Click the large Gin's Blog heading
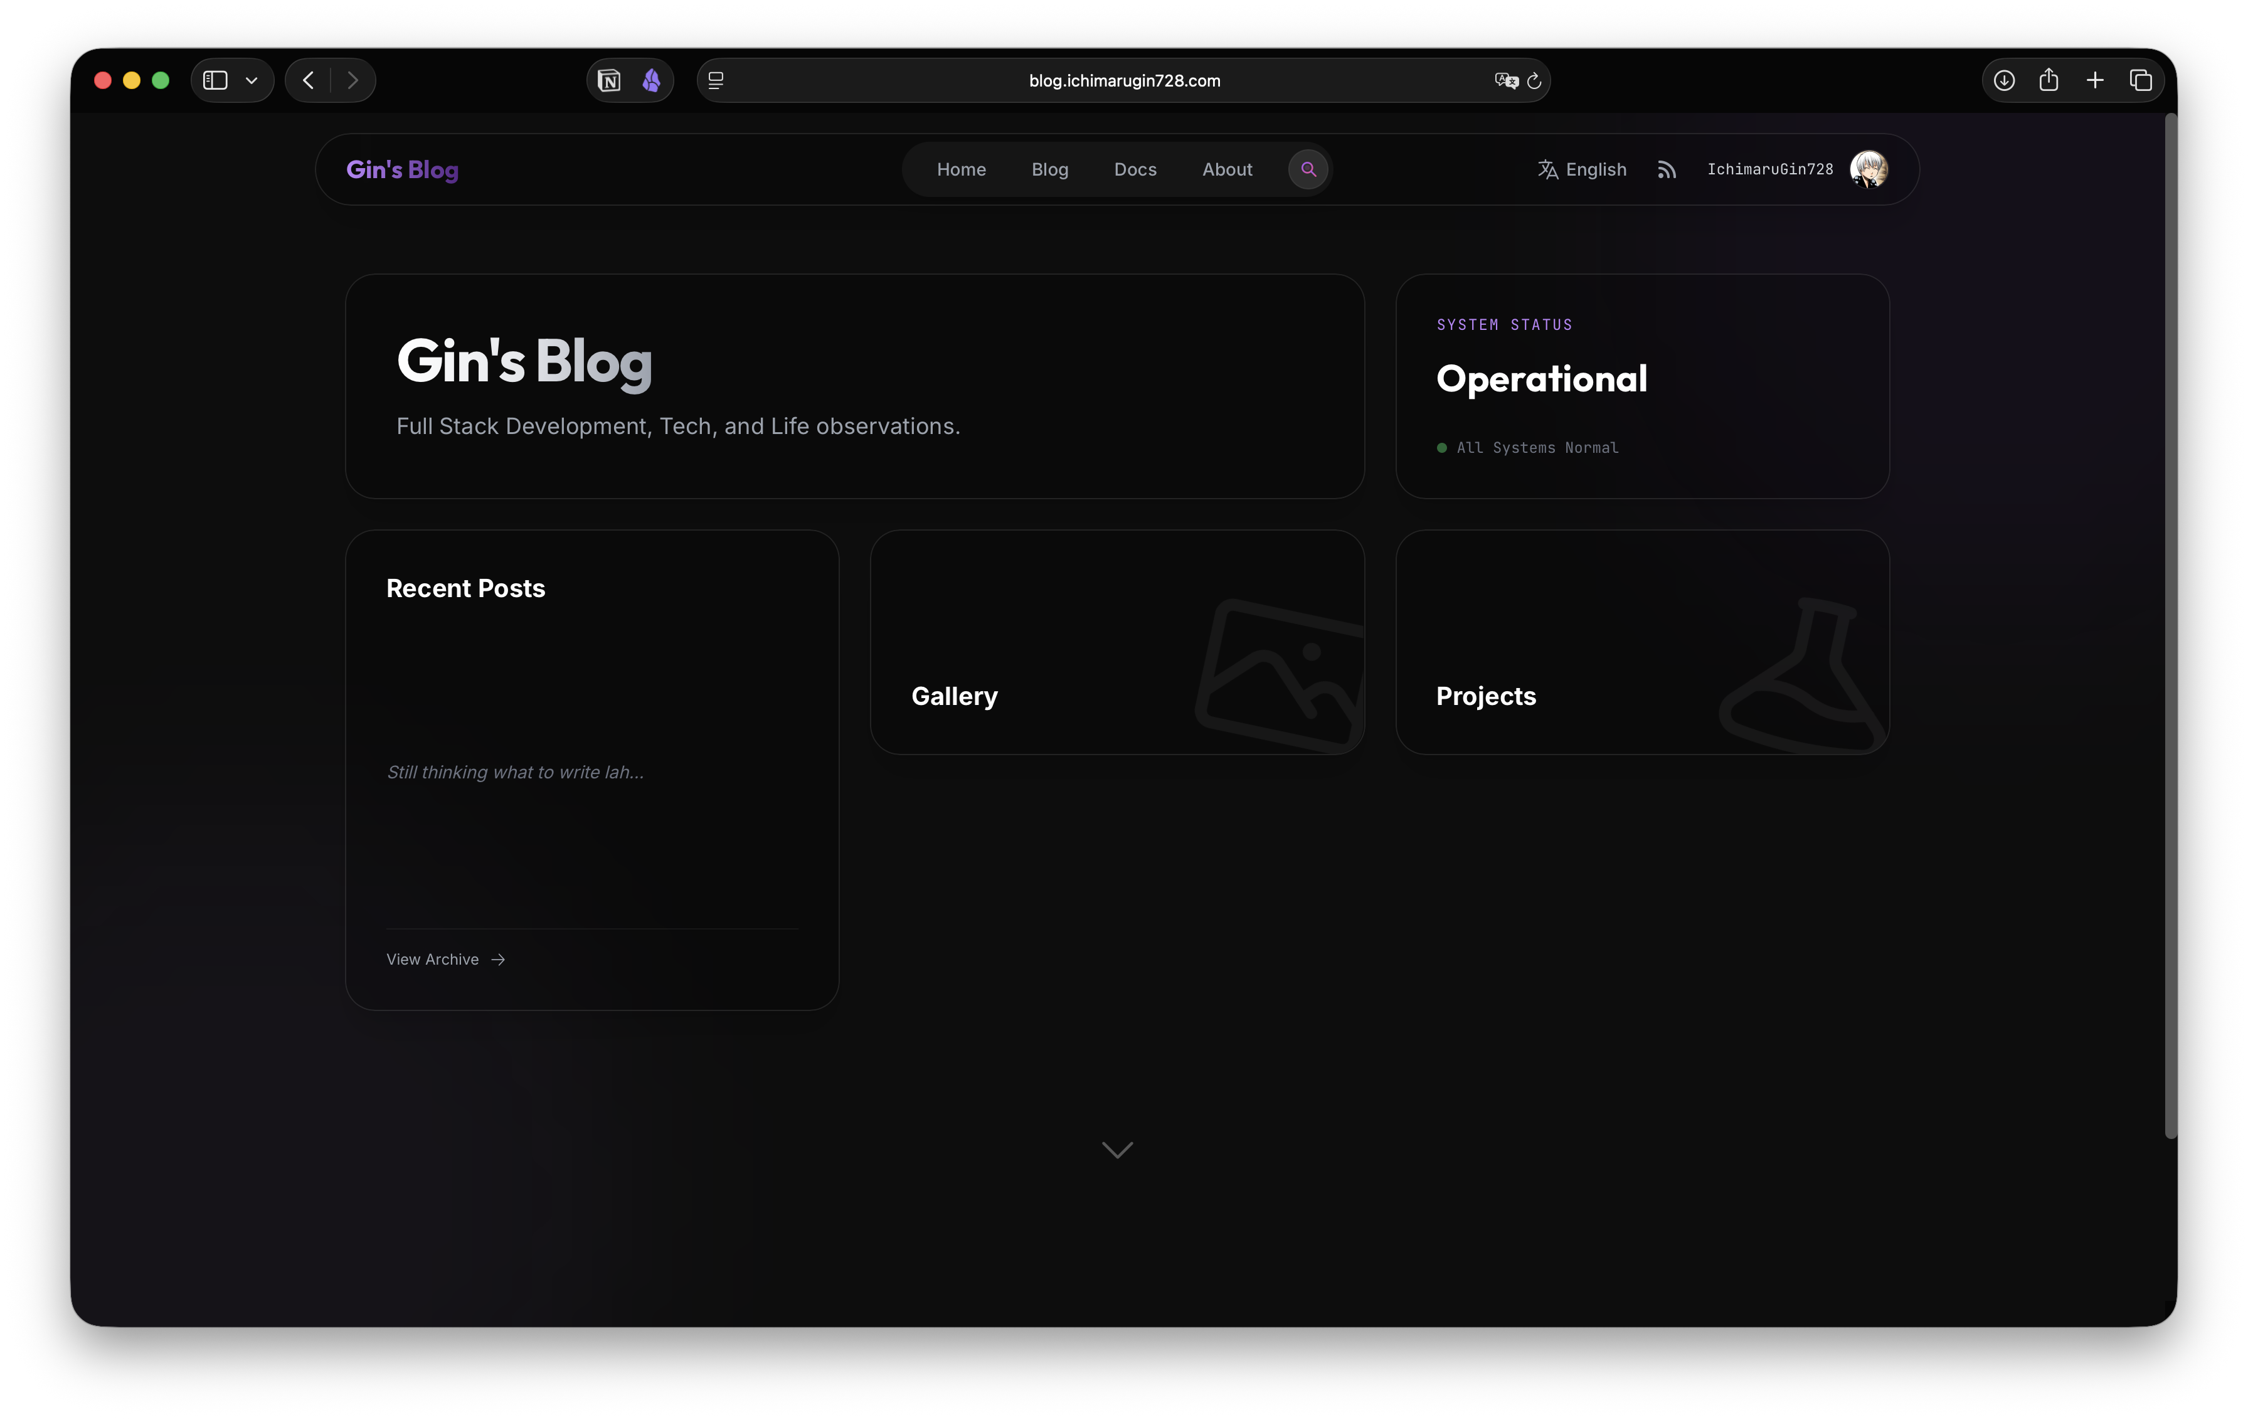This screenshot has width=2248, height=1420. coord(524,363)
